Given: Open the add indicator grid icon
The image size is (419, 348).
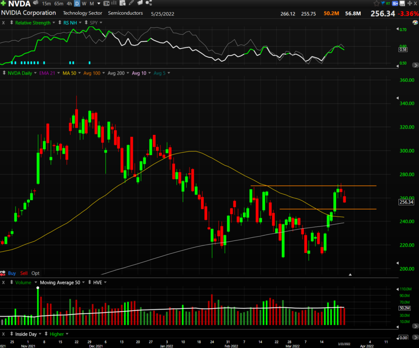Looking at the screenshot, I should [123, 3].
